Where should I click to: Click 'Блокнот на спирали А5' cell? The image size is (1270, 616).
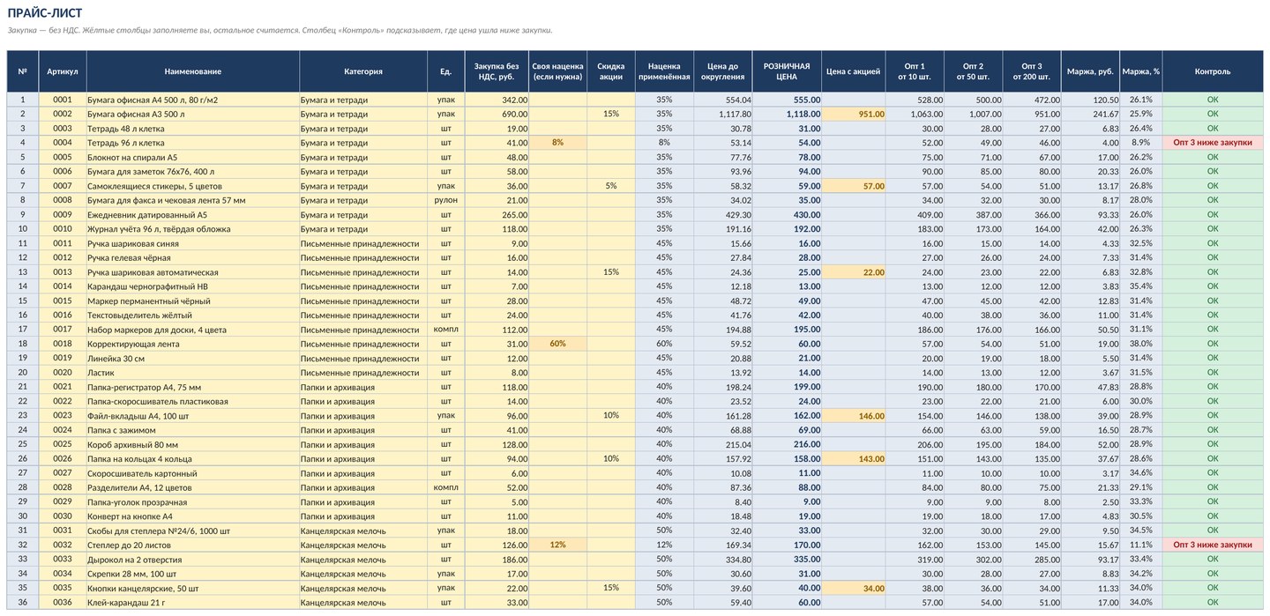click(x=192, y=157)
